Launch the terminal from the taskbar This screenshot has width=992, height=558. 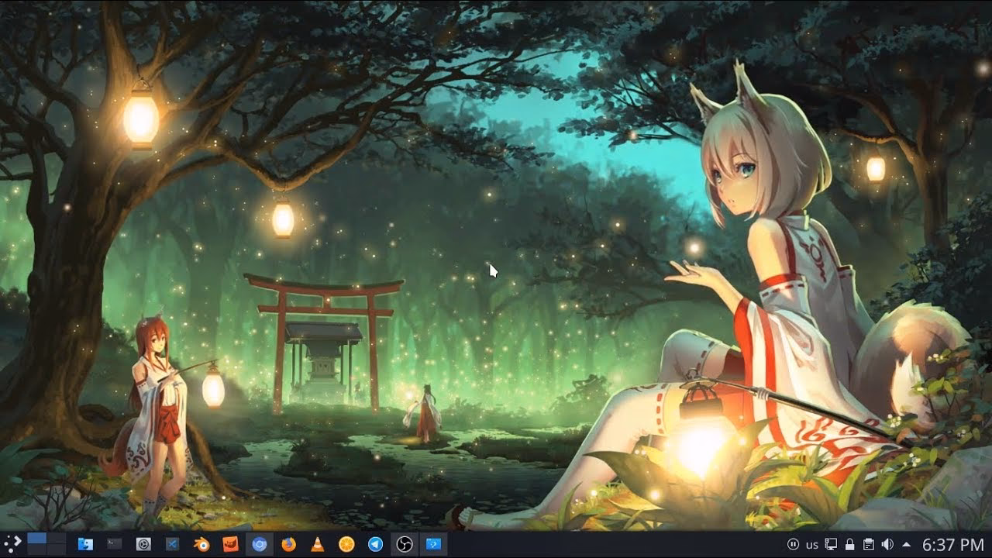(114, 544)
